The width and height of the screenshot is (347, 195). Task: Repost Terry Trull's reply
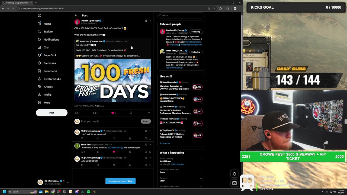coord(98,152)
